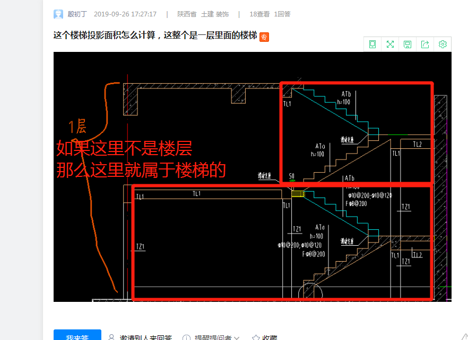Click the 陕西省 region tag
The height and width of the screenshot is (340, 468).
[x=187, y=14]
